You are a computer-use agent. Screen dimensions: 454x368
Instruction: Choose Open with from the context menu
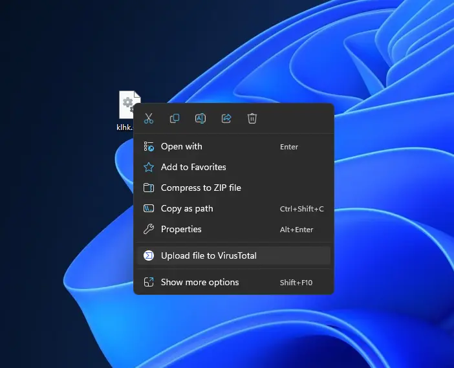click(233, 147)
